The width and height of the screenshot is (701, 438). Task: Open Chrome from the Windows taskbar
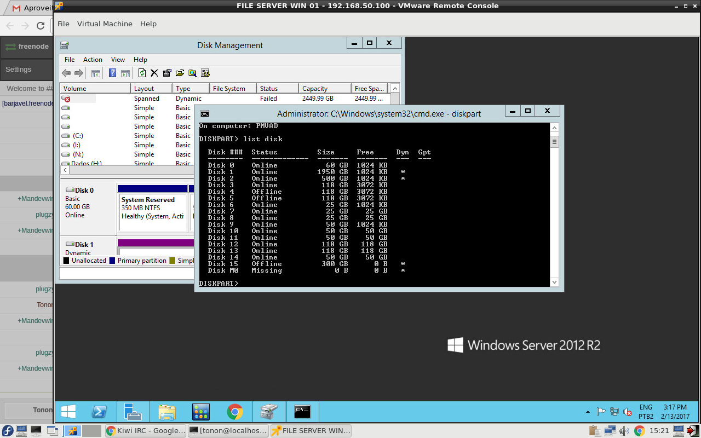[235, 412]
